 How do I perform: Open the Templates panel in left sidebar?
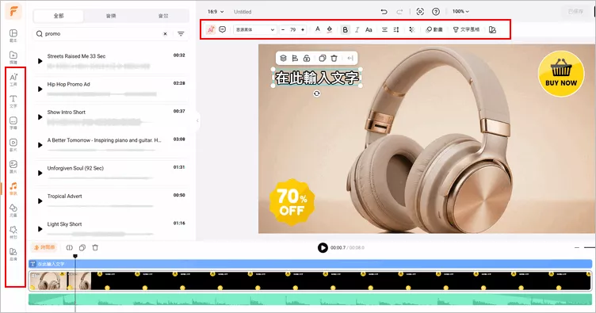tap(13, 36)
